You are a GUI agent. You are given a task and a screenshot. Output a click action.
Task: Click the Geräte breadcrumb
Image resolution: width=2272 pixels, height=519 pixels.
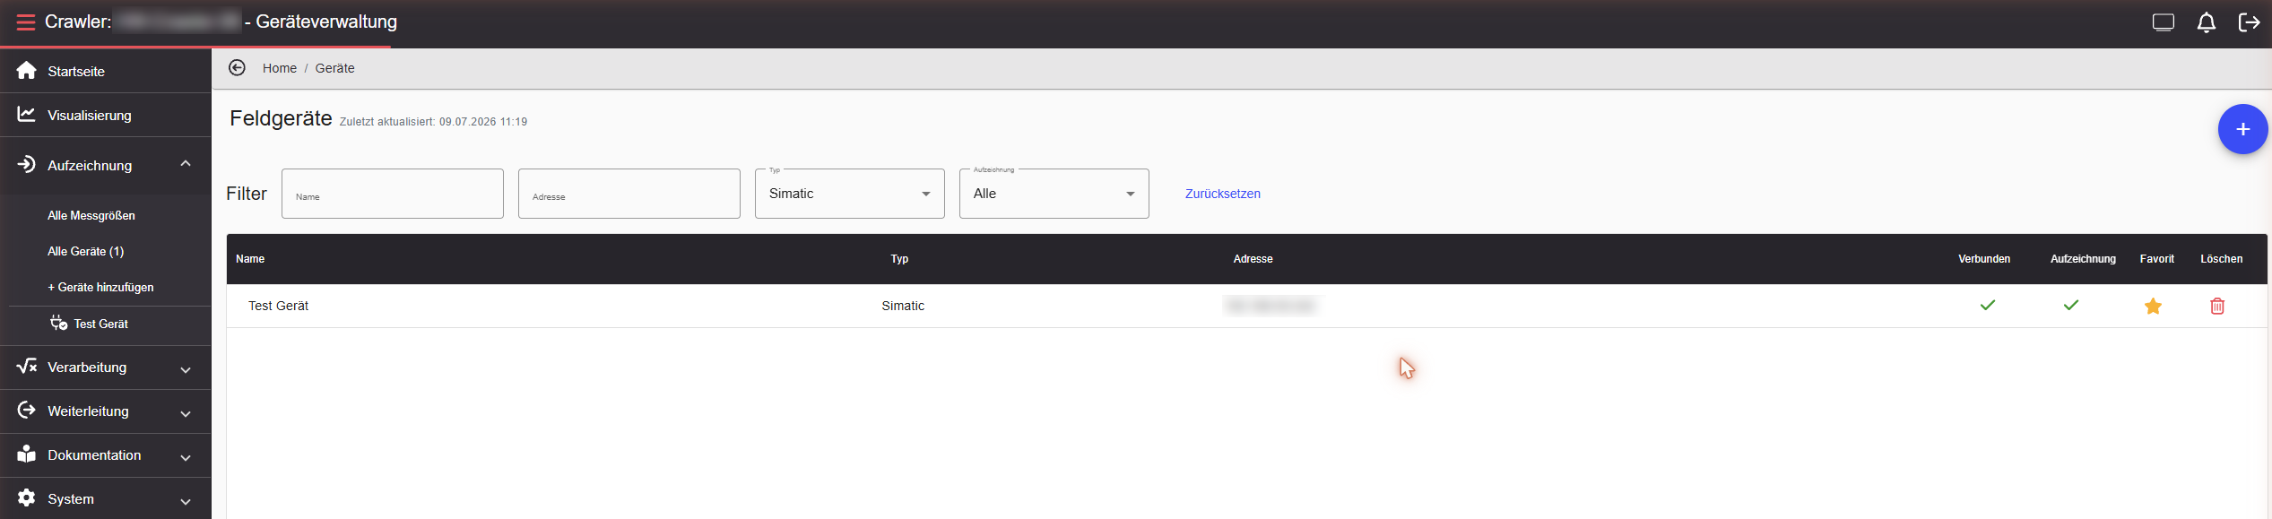(x=334, y=68)
